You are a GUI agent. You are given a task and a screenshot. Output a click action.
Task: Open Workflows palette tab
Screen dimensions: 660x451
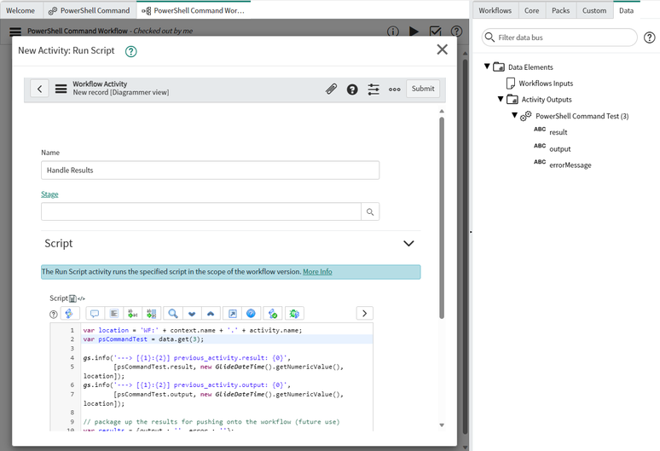[x=495, y=10]
